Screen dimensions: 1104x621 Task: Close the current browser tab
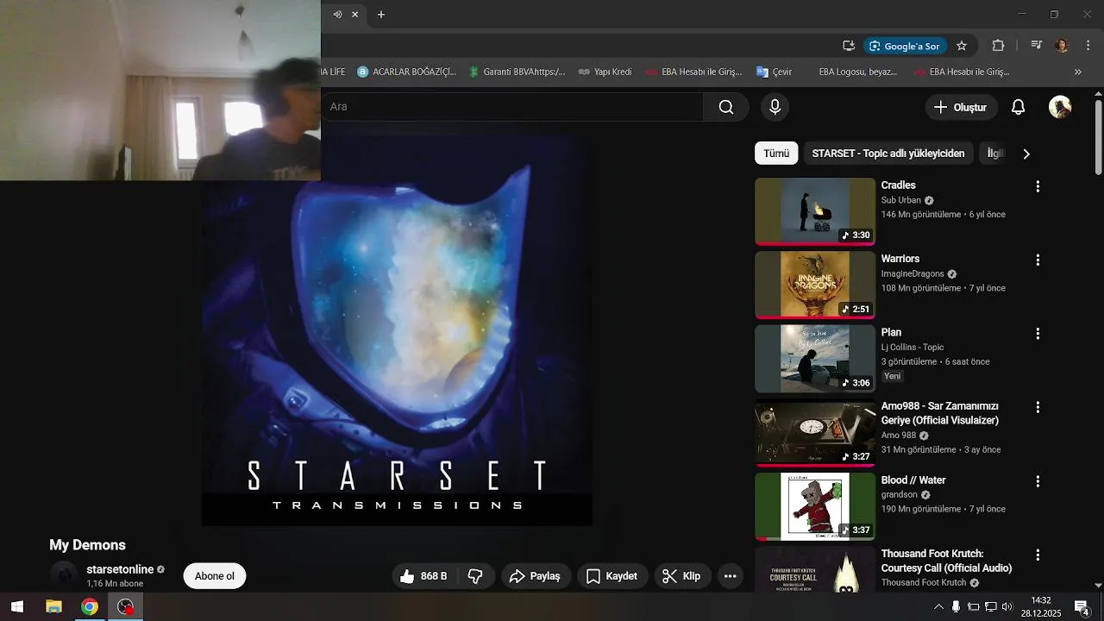[x=354, y=15]
